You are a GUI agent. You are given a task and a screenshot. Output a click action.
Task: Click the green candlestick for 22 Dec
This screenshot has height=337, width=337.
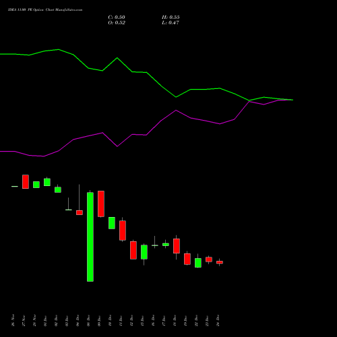[198, 263]
